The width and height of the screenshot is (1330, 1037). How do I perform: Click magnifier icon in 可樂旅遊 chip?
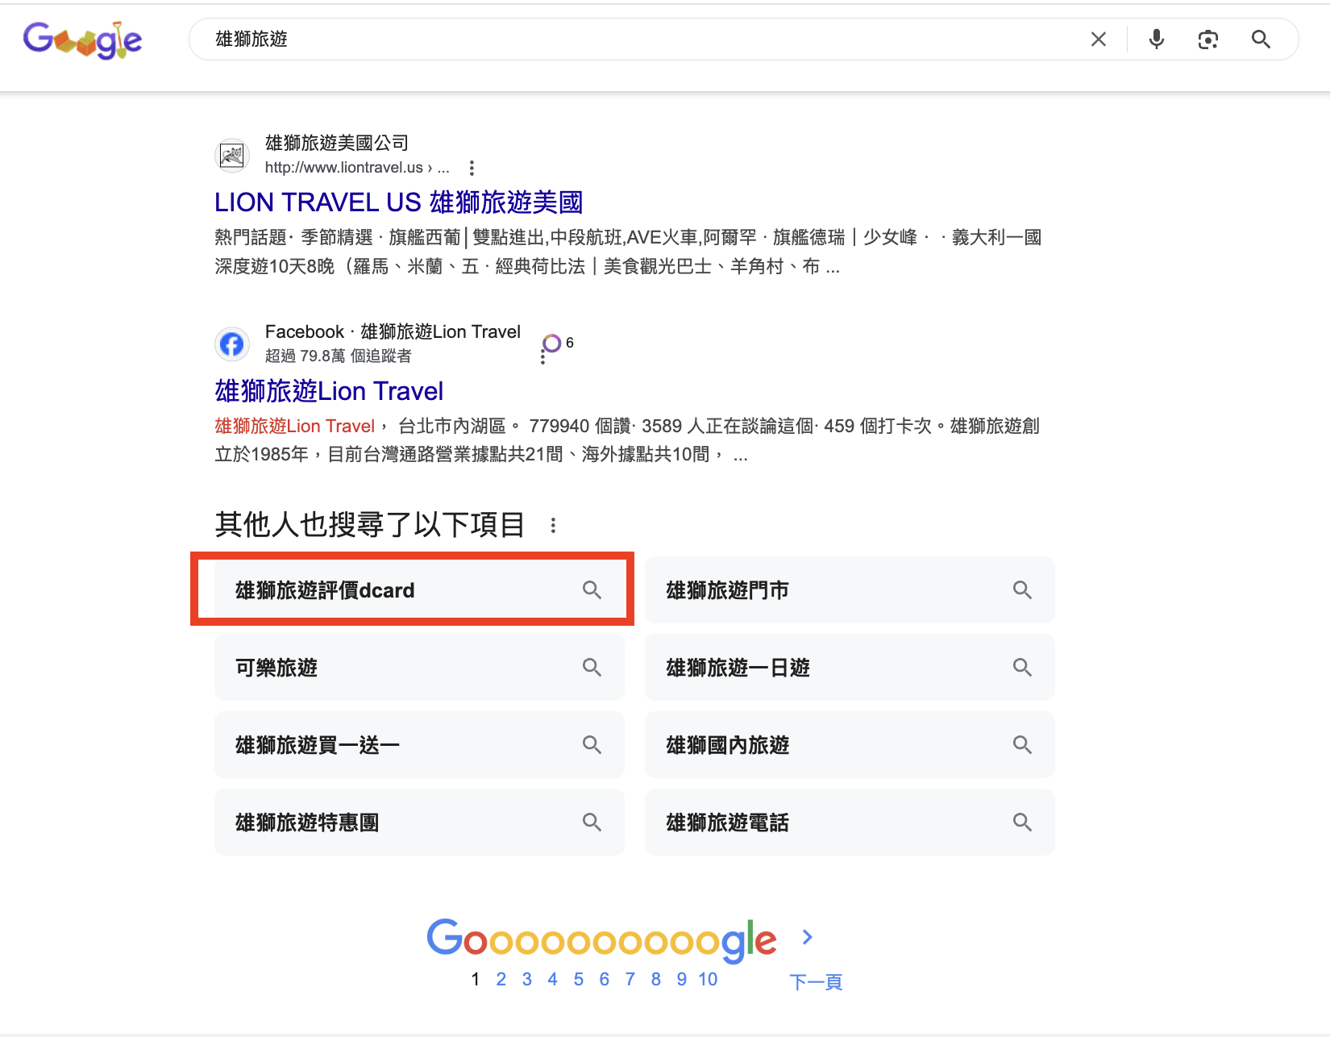592,668
